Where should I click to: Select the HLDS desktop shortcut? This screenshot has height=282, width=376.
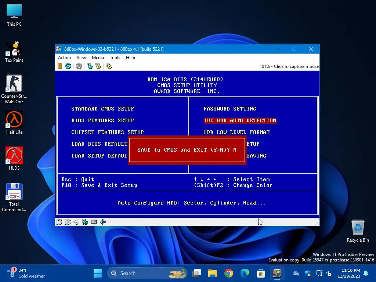point(14,159)
